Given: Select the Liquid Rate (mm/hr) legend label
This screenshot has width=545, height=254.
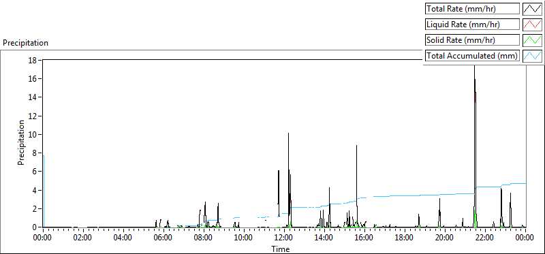Looking at the screenshot, I should pos(472,25).
